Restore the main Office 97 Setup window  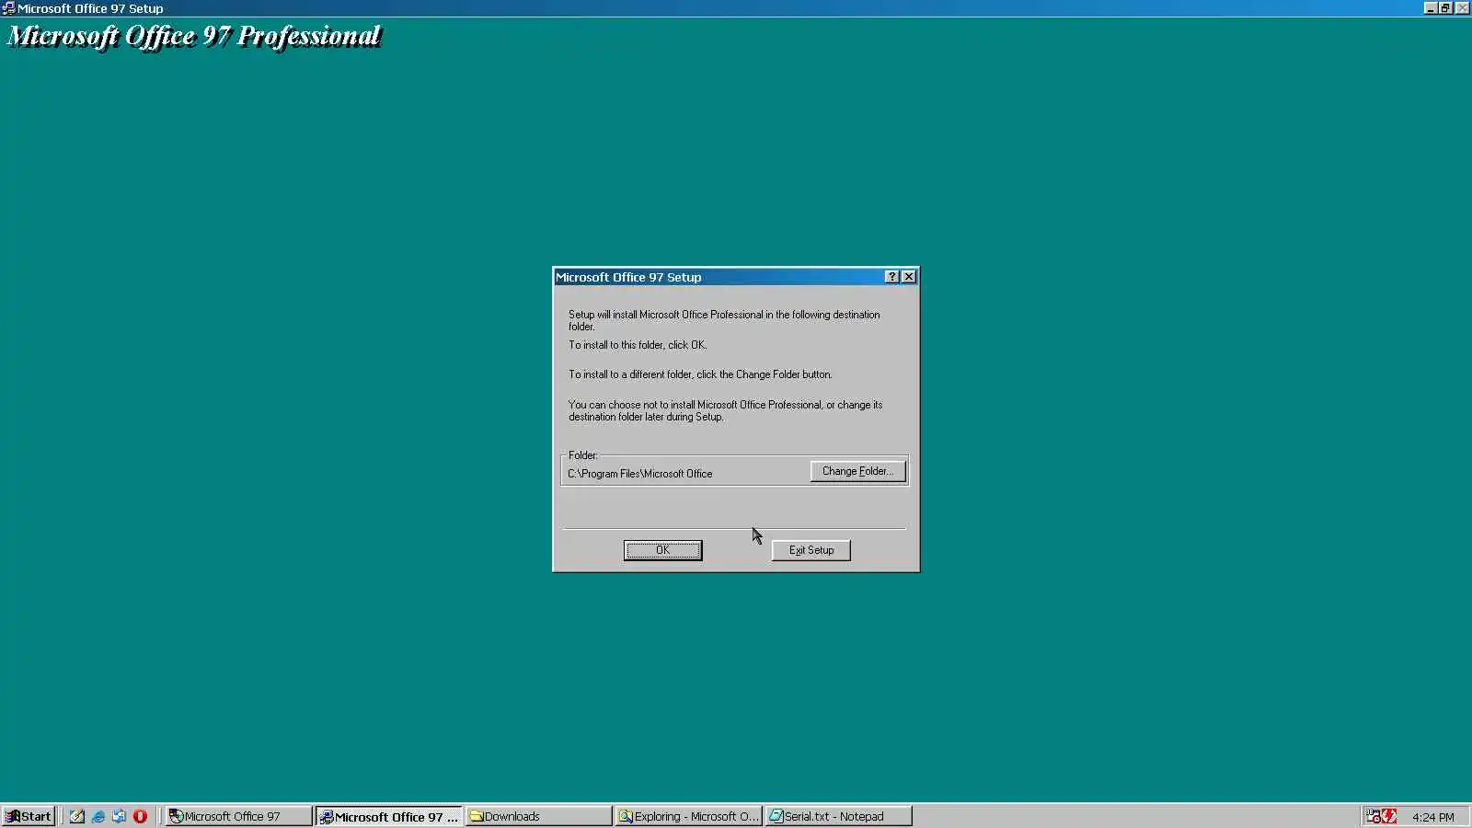pos(1445,8)
